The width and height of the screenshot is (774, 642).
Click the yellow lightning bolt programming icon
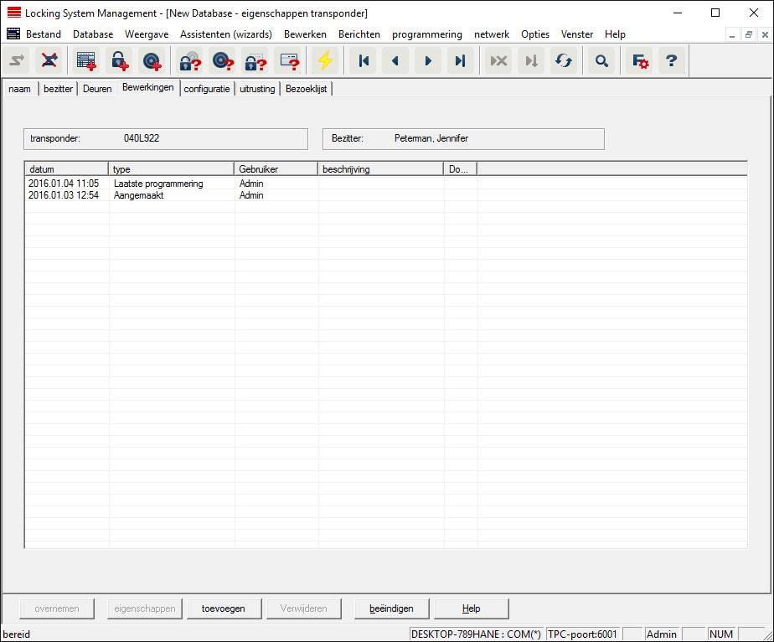click(x=325, y=61)
